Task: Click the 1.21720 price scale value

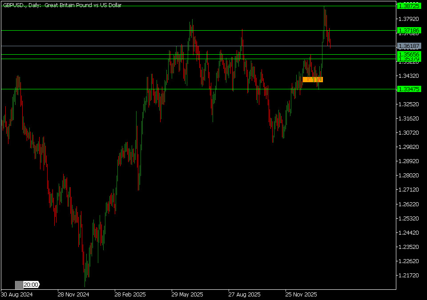Action: (409, 276)
